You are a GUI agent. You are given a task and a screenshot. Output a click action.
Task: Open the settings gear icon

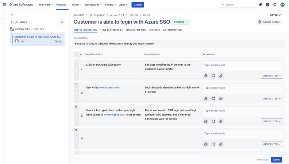(x=275, y=5)
